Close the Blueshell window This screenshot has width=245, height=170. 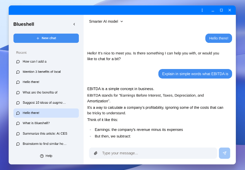(229, 10)
